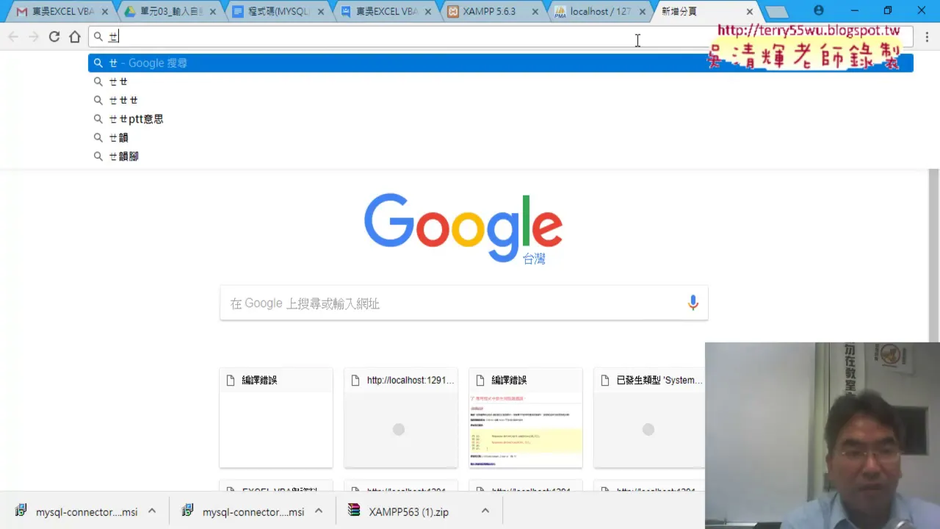Close the 新增分頁 tab
940x529 pixels.
750,12
